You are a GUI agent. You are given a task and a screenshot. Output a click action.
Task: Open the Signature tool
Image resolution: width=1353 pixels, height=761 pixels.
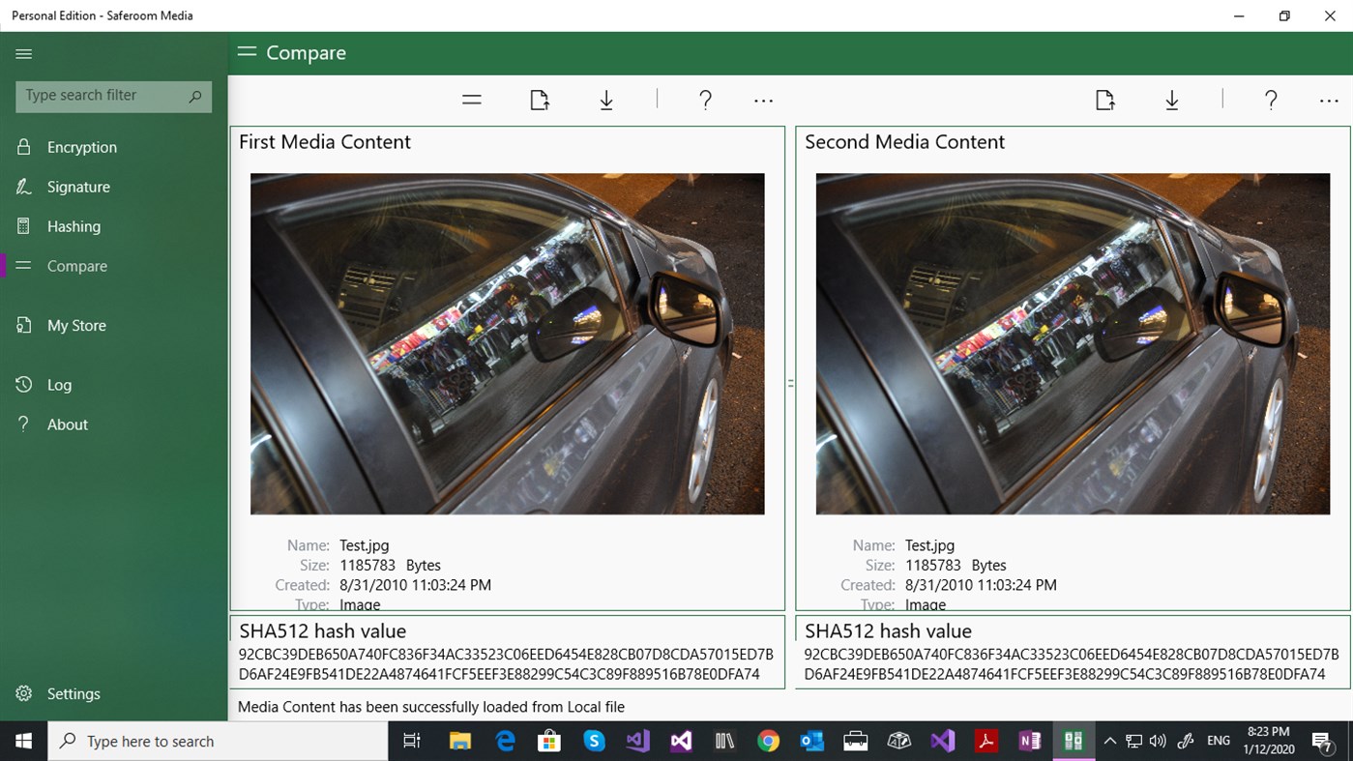(x=77, y=186)
